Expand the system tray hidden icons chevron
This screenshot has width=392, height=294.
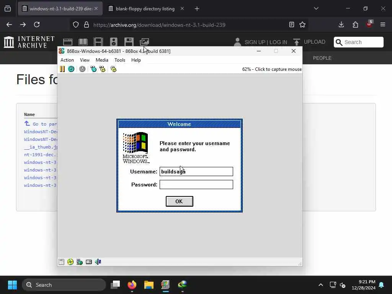click(321, 285)
